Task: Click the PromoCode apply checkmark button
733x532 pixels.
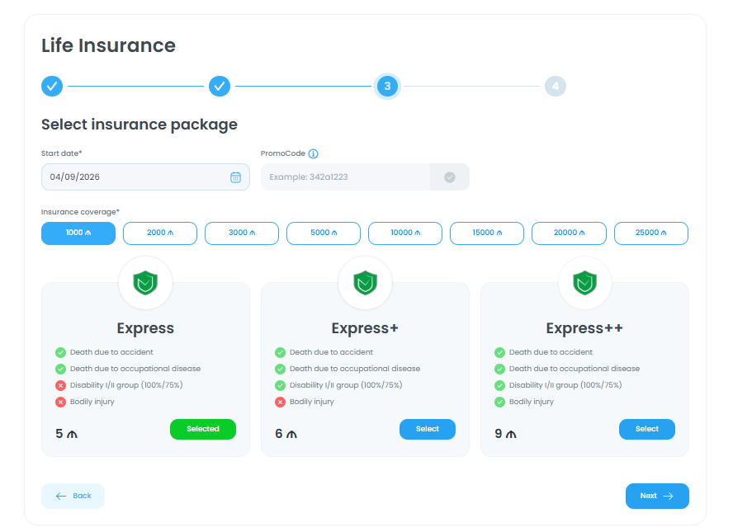Action: (x=449, y=177)
